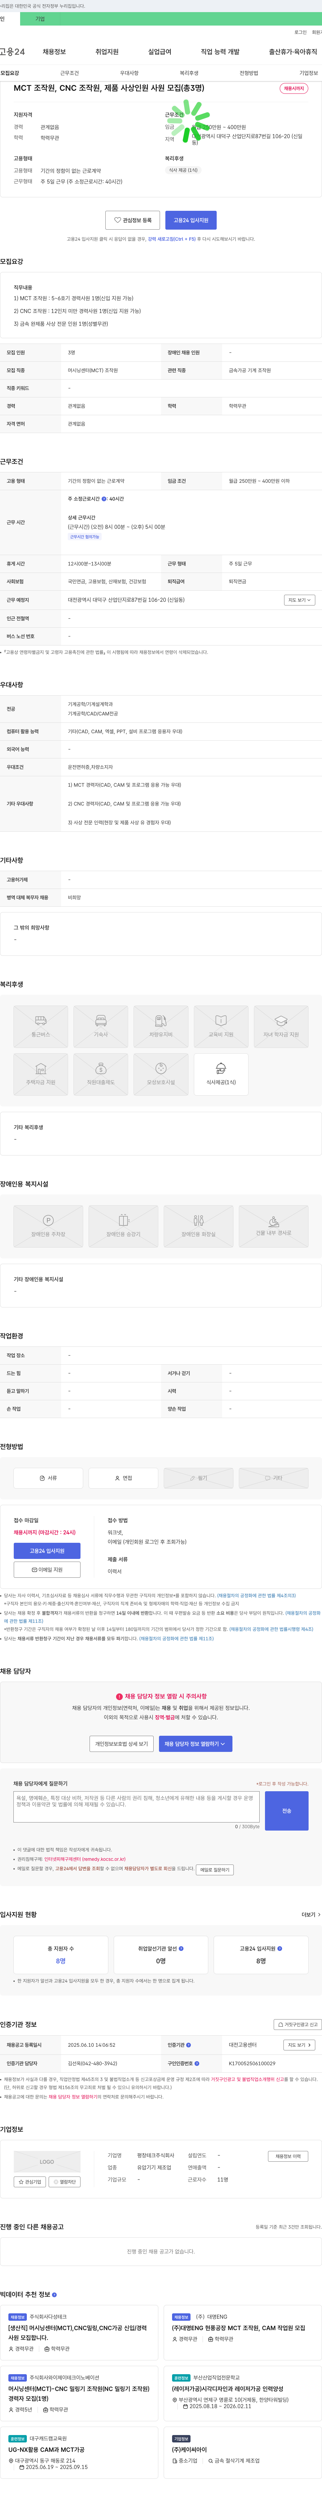The height and width of the screenshot is (2509, 322).
Task: Select the 기업 tab in top bar
Action: [x=40, y=18]
